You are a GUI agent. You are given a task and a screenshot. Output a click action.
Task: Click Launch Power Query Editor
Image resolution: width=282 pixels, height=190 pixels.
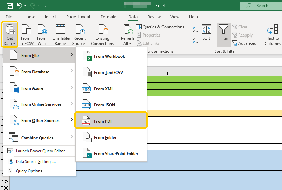pyautogui.click(x=41, y=151)
